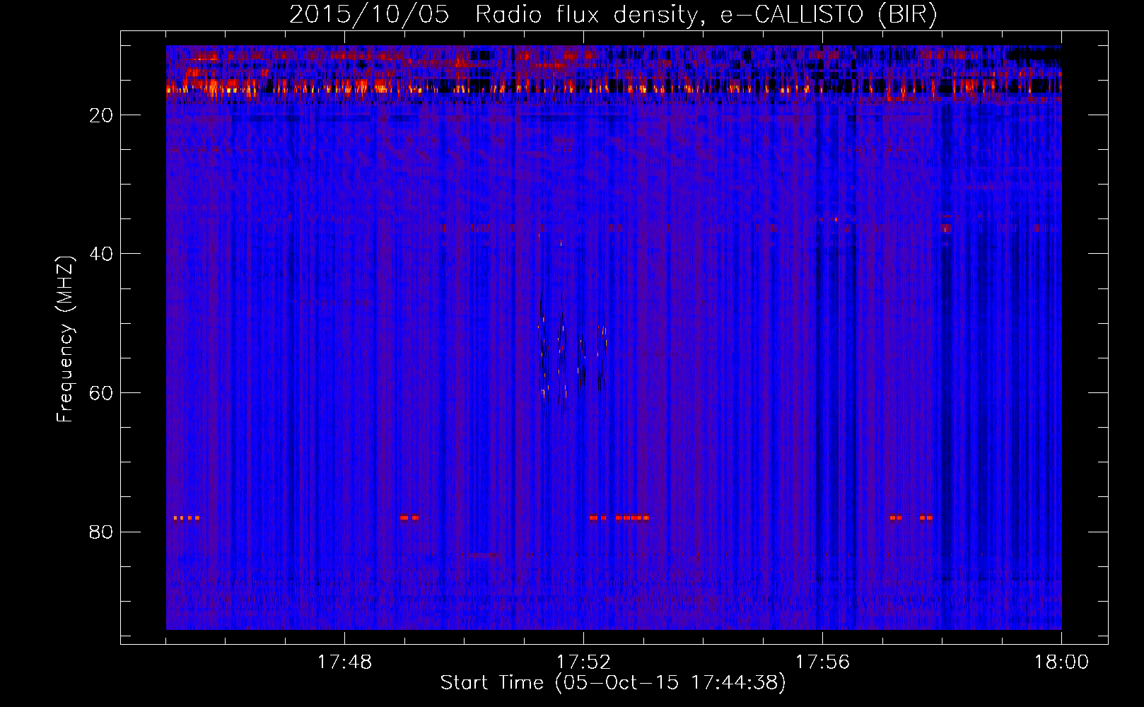The width and height of the screenshot is (1144, 707).
Task: Click the plot title '2015/10/05 Radio flux density'
Action: tap(613, 14)
